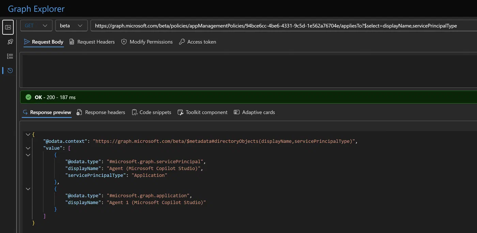The width and height of the screenshot is (477, 233).
Task: Collapse the root JSON object chevron
Action: pos(28,134)
